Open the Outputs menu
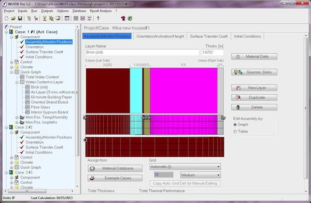 click(x=47, y=11)
